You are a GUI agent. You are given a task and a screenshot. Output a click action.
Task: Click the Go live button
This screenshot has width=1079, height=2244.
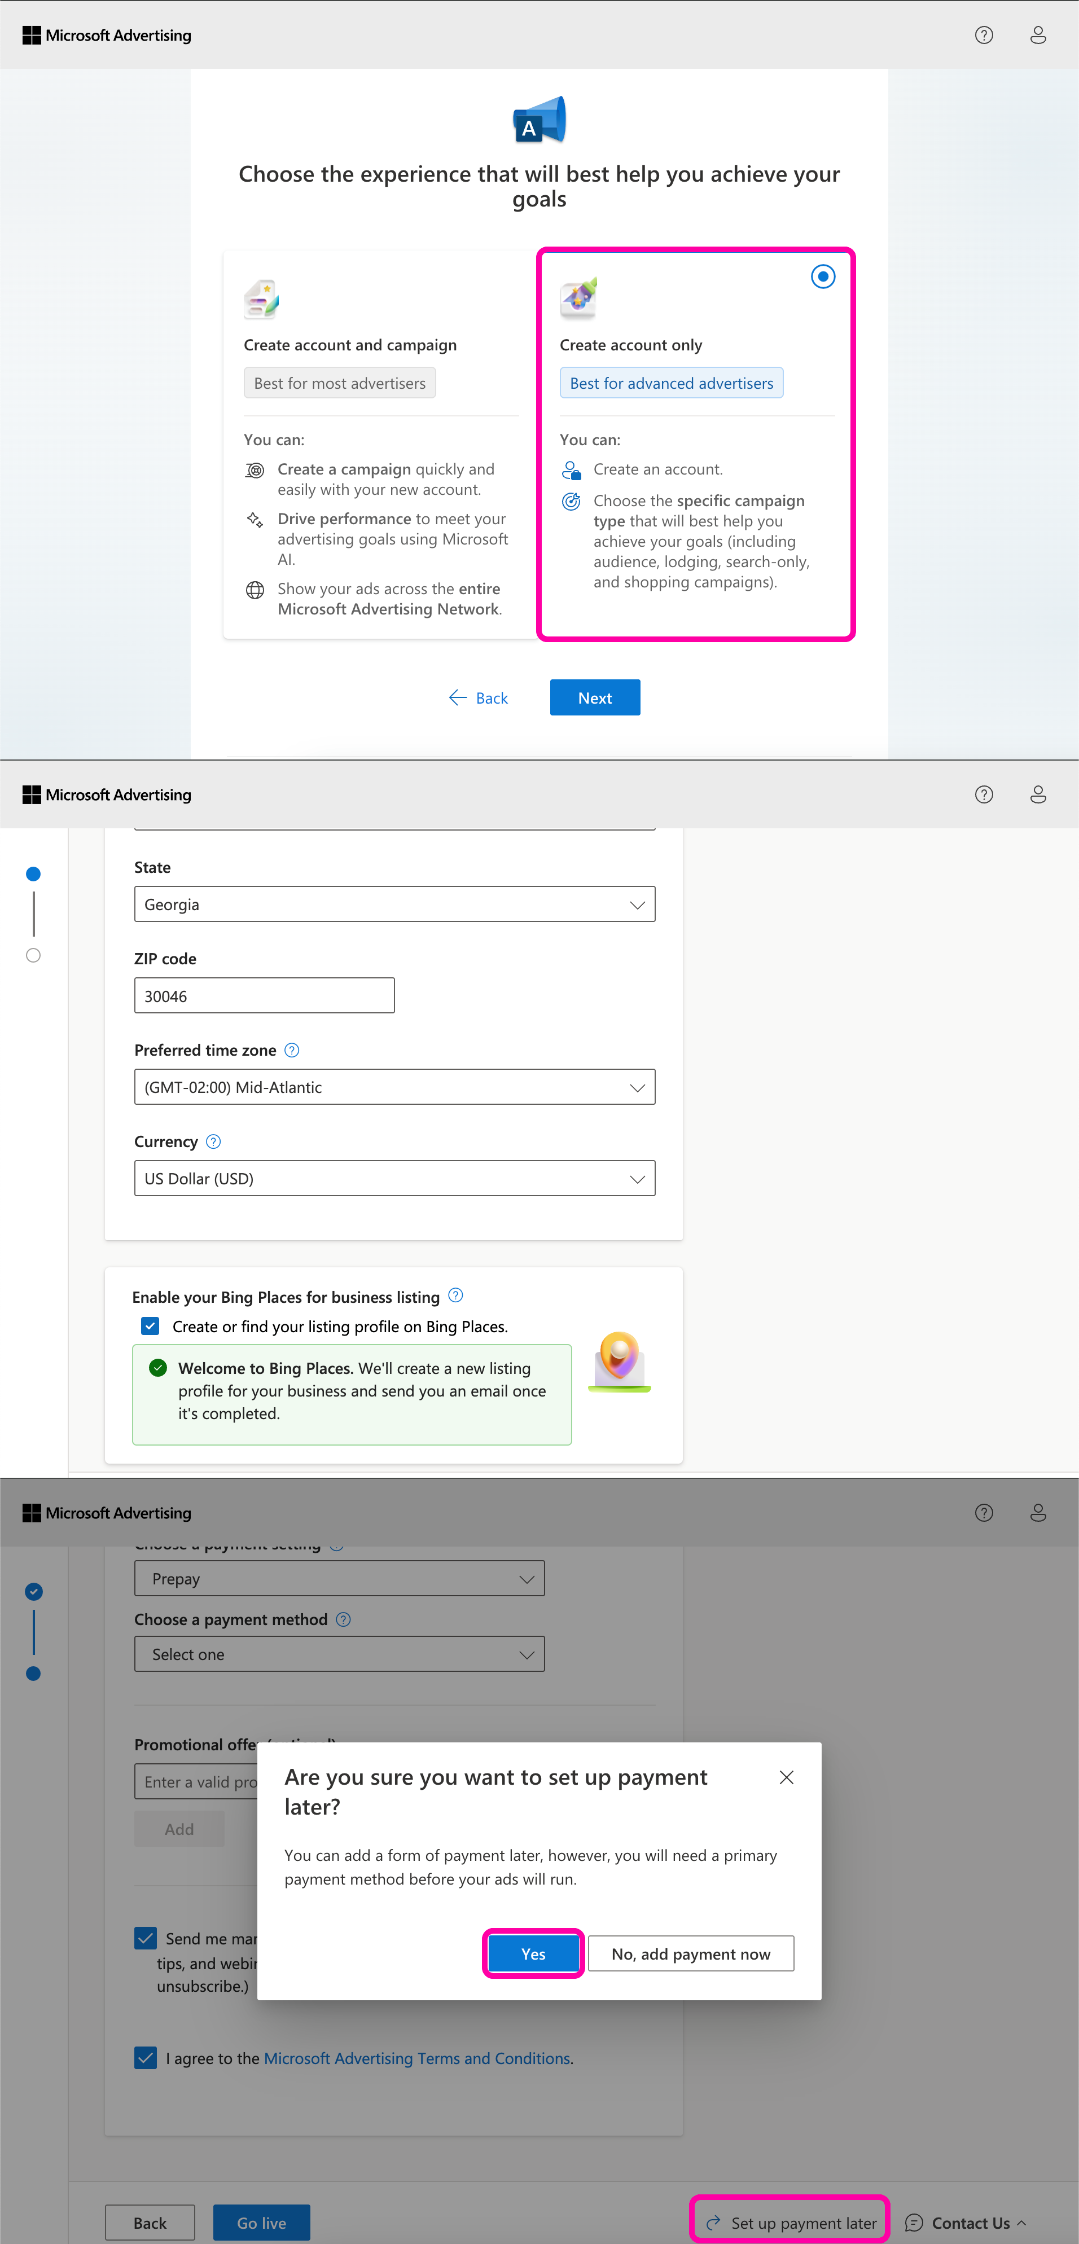click(x=261, y=2223)
